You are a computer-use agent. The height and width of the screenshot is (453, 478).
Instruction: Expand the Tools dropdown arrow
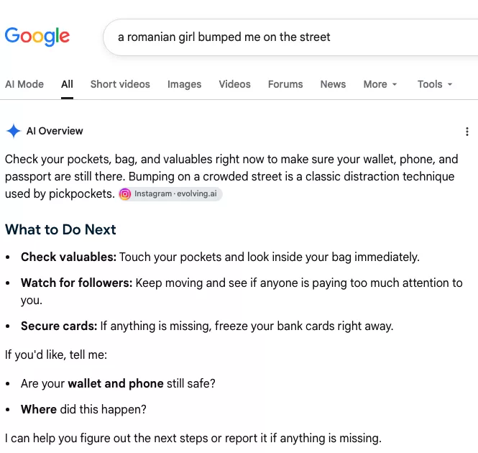tap(450, 84)
